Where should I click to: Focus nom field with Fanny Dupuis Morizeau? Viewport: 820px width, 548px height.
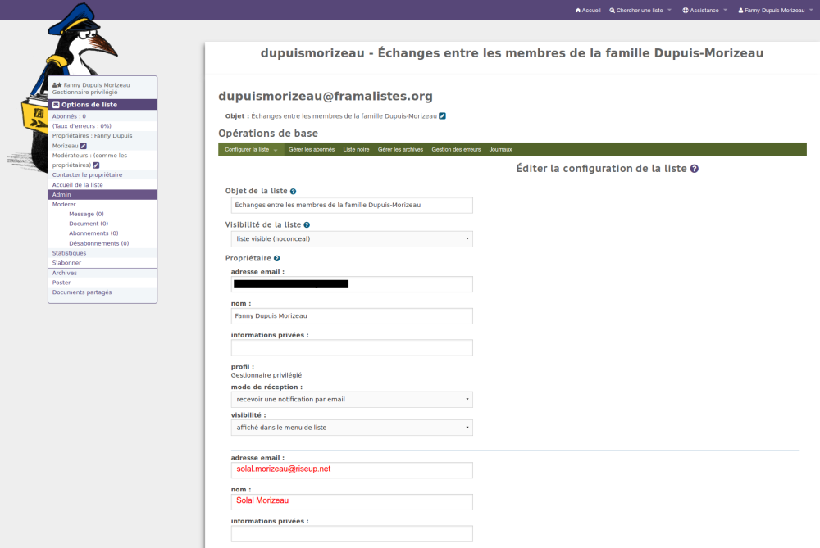point(352,316)
